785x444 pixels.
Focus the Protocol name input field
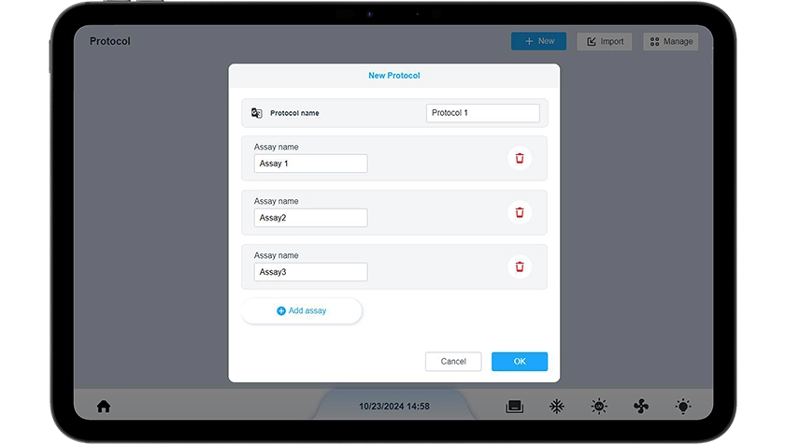(482, 113)
